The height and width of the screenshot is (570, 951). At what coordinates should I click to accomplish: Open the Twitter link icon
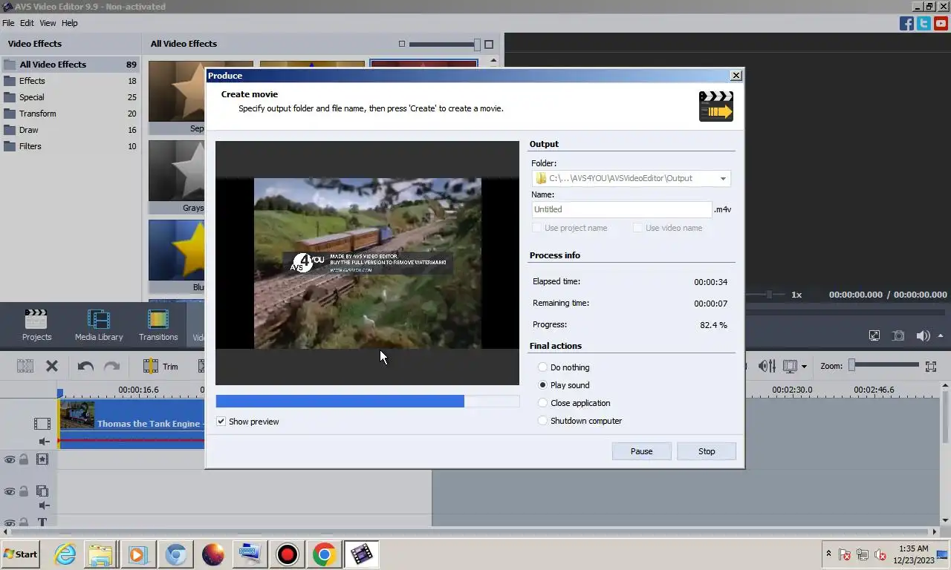click(x=924, y=23)
